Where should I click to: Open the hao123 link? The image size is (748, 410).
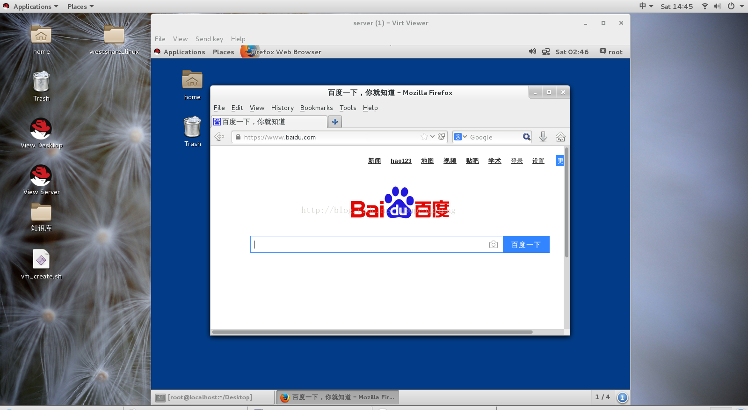401,161
